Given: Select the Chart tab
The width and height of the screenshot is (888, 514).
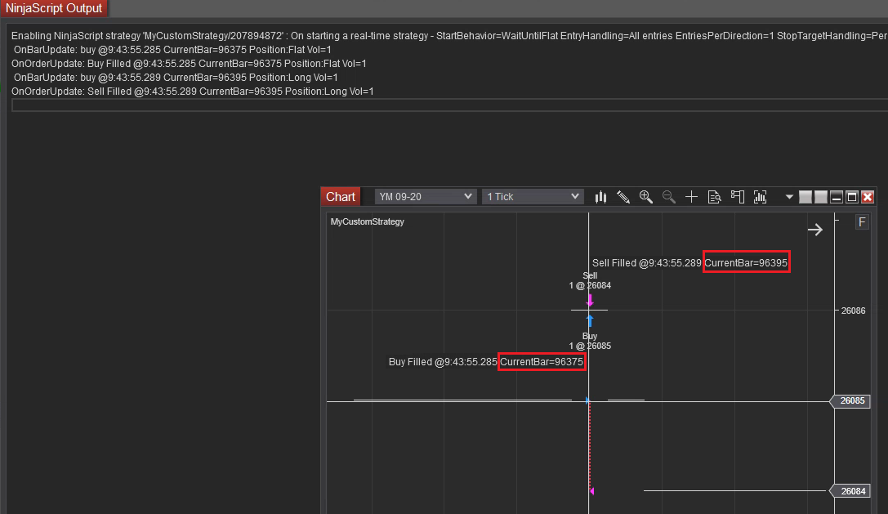Looking at the screenshot, I should [x=341, y=197].
